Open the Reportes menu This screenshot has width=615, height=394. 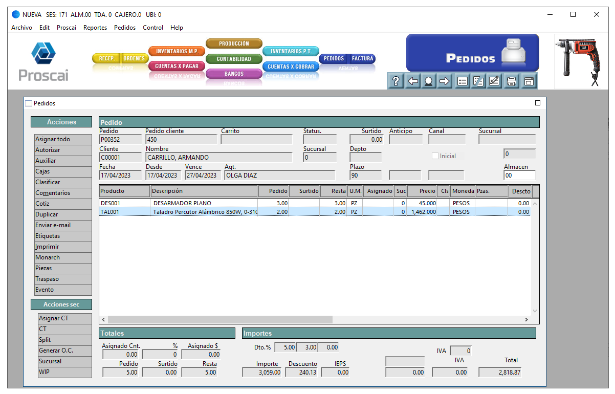click(95, 28)
